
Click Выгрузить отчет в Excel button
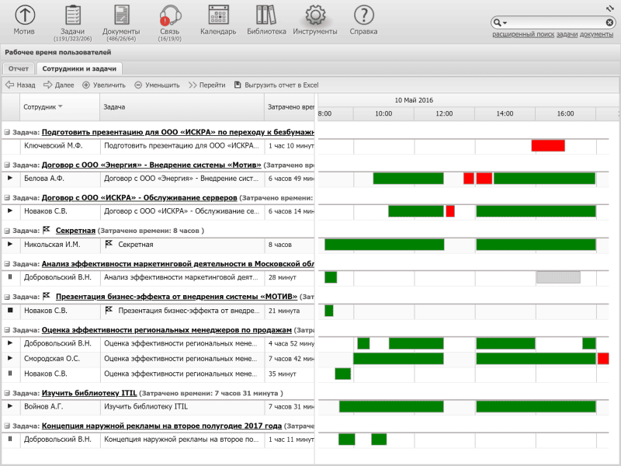[276, 85]
